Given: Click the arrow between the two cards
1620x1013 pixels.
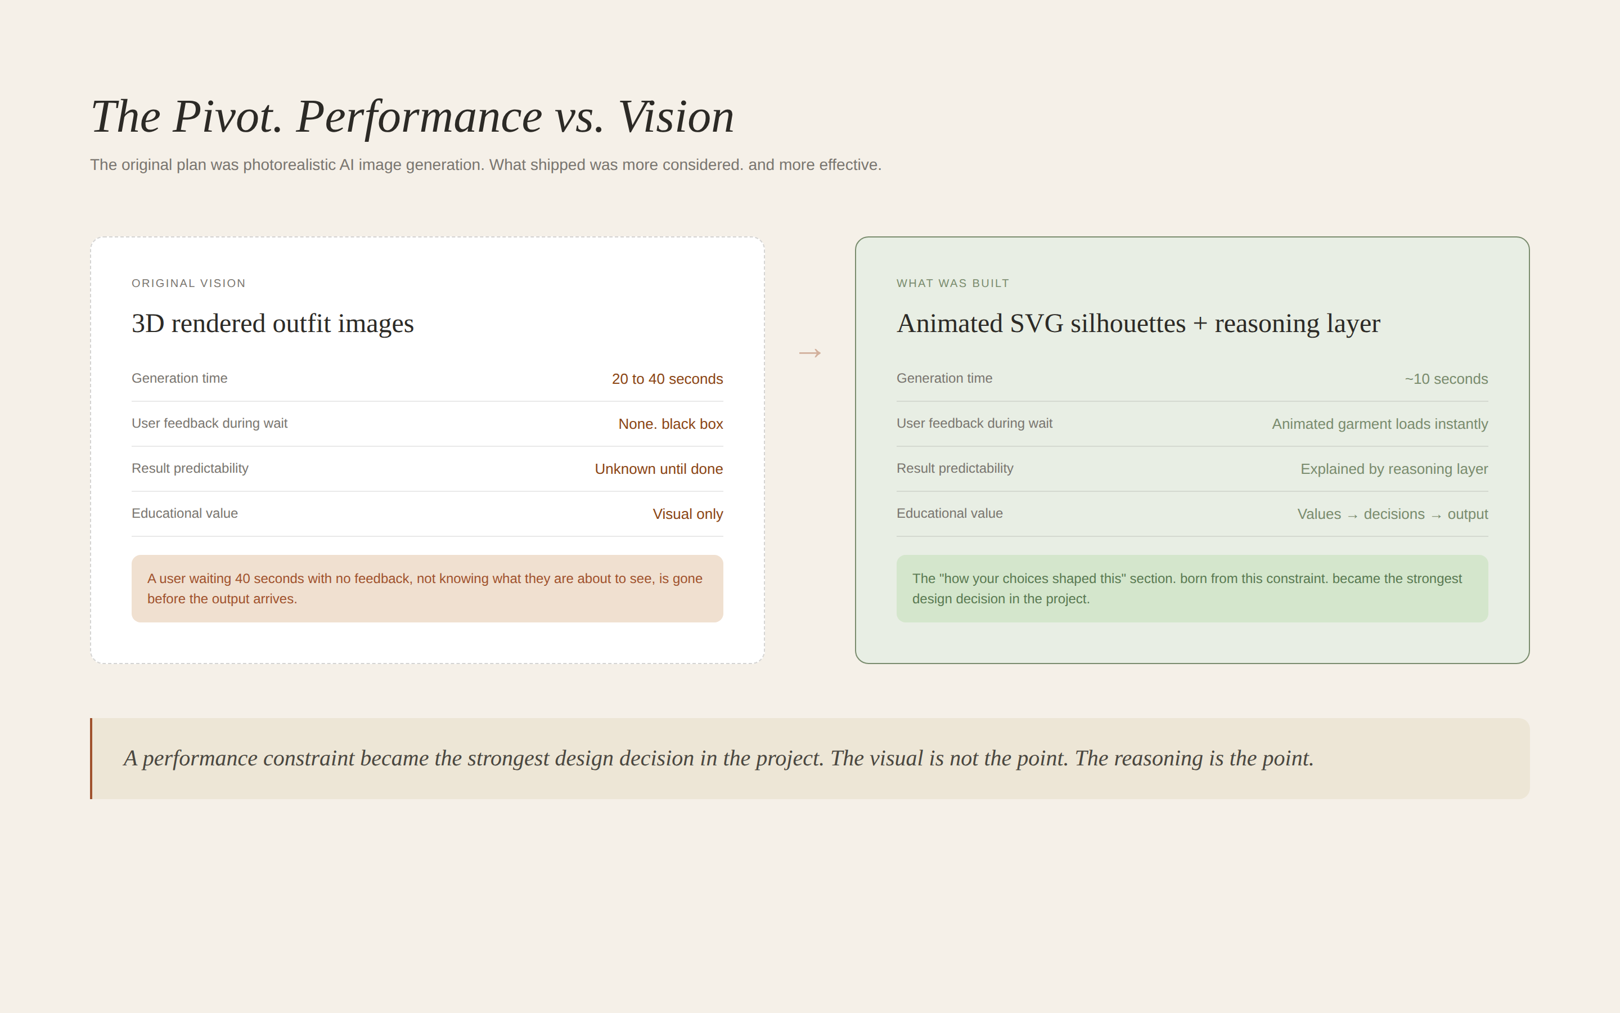Looking at the screenshot, I should pos(810,353).
